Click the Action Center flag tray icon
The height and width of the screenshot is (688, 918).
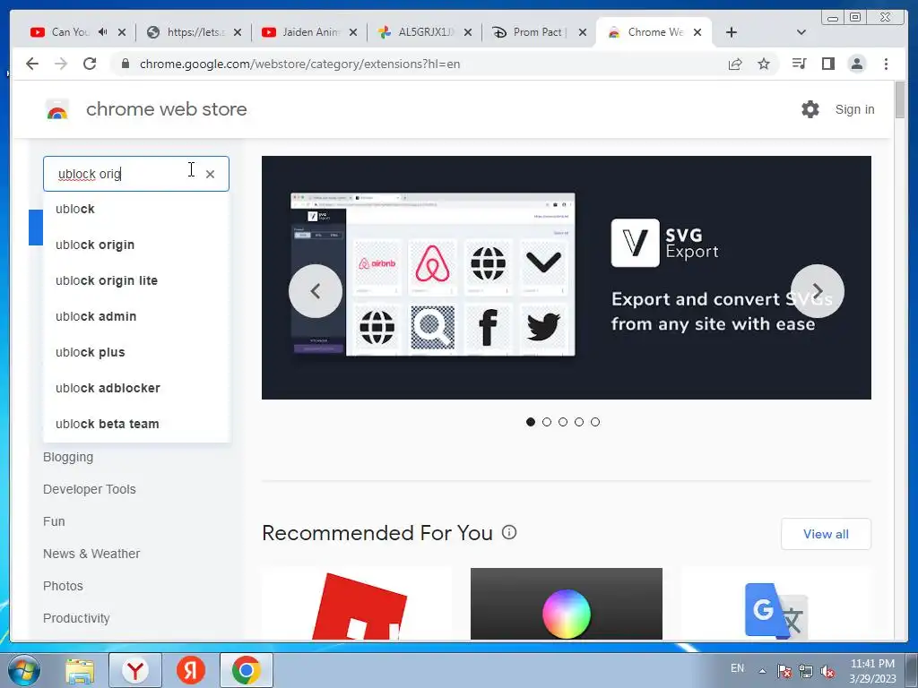coord(784,671)
